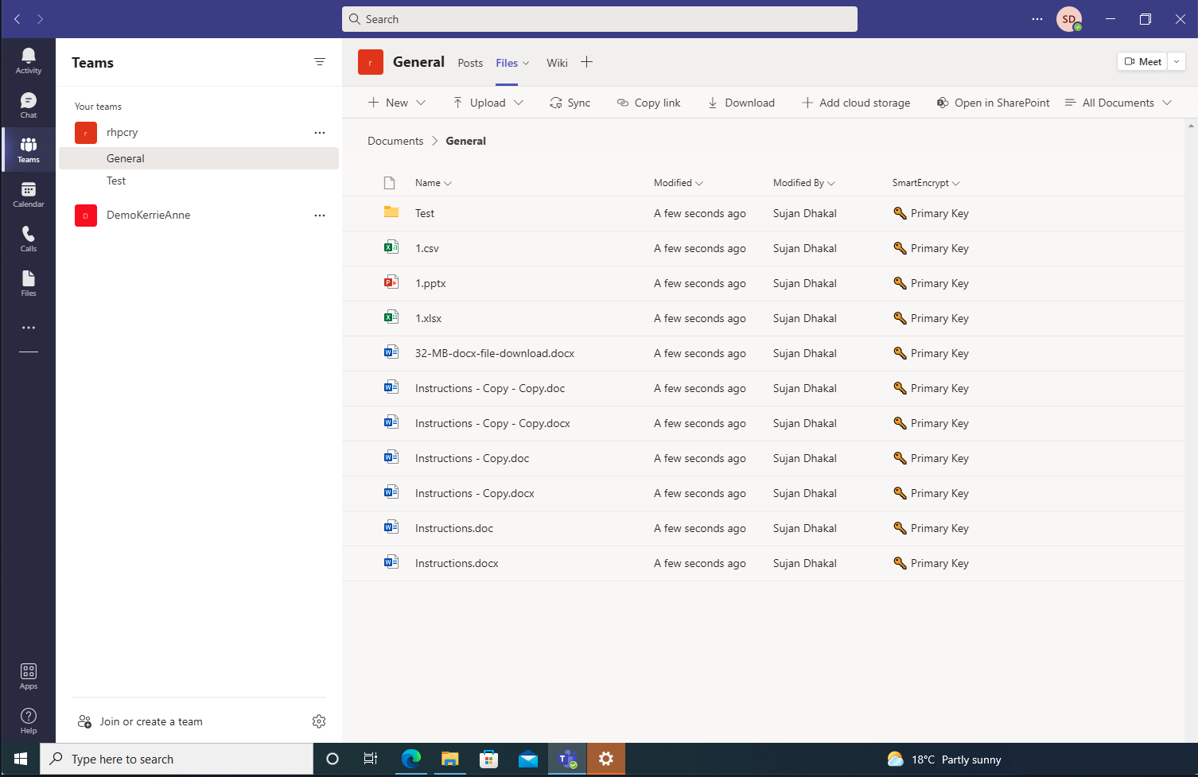Open the Modified By column menu
The width and height of the screenshot is (1198, 777).
pyautogui.click(x=804, y=183)
